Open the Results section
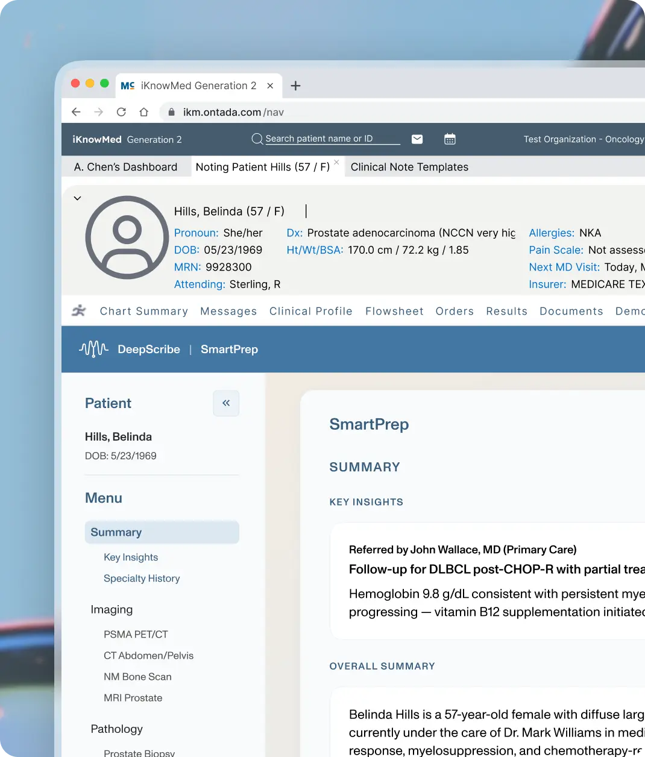Image resolution: width=645 pixels, height=757 pixels. pyautogui.click(x=507, y=311)
